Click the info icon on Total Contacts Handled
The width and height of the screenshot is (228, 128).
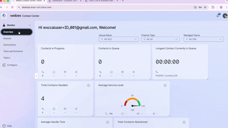pos(89,85)
